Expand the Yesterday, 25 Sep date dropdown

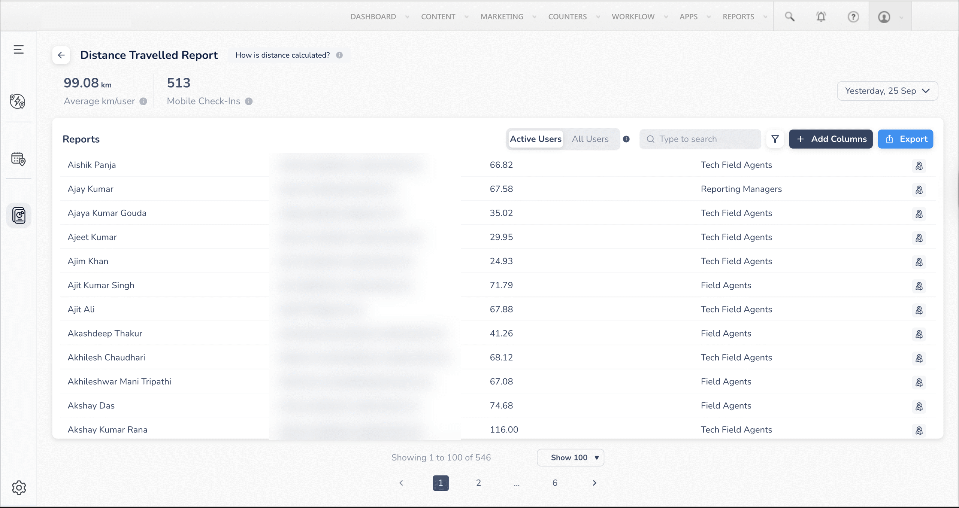point(887,91)
